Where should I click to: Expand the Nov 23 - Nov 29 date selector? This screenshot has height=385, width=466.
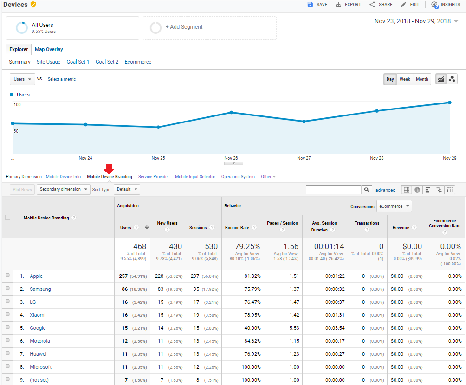click(416, 21)
